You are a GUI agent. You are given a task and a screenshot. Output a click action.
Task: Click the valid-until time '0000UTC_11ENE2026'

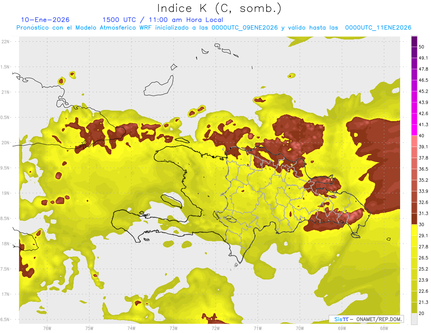click(x=378, y=28)
